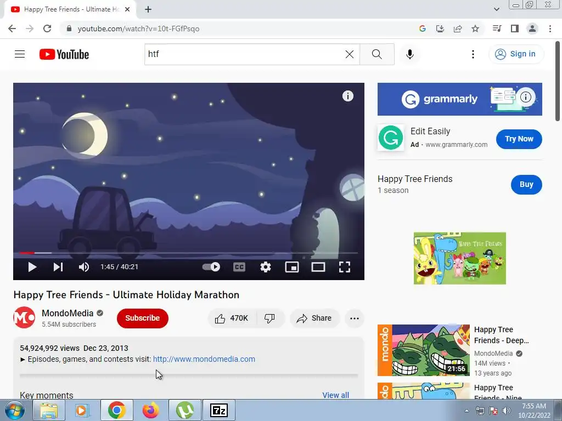The width and height of the screenshot is (562, 421).
Task: Click the video title text
Action: pyautogui.click(x=126, y=295)
